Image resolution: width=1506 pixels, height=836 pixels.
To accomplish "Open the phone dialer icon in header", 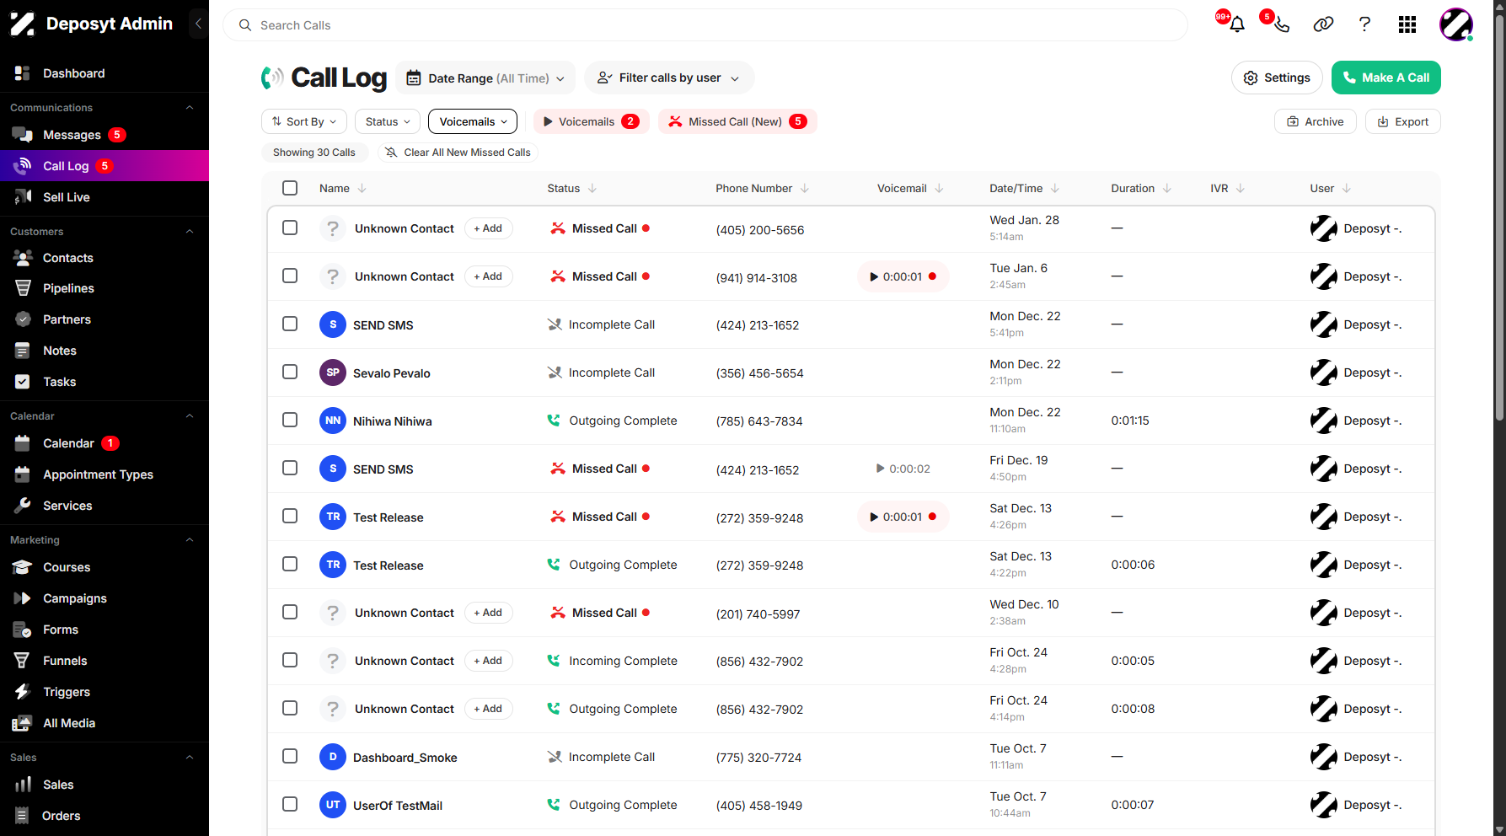I will click(1281, 24).
